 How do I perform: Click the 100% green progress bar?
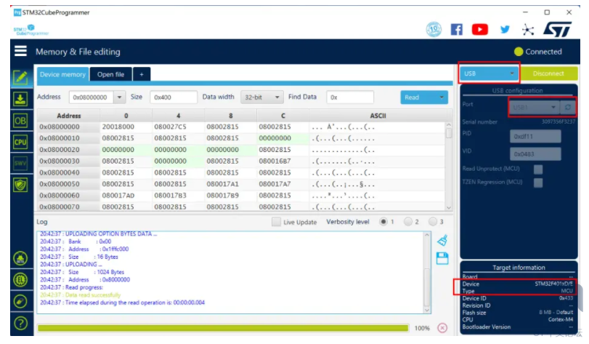[223, 328]
